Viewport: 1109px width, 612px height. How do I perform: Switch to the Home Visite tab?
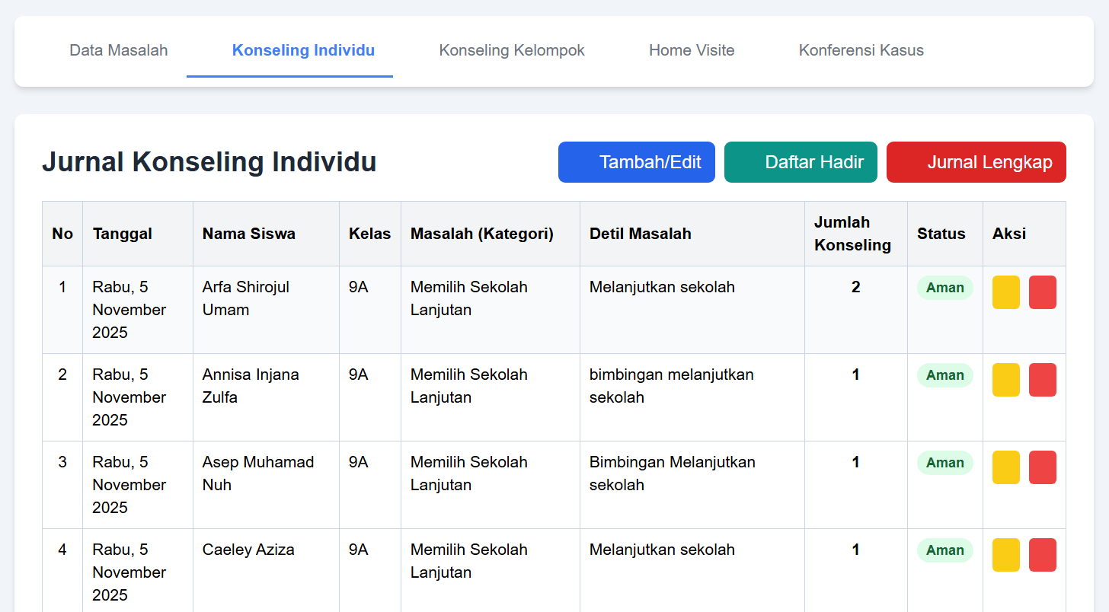pos(691,50)
